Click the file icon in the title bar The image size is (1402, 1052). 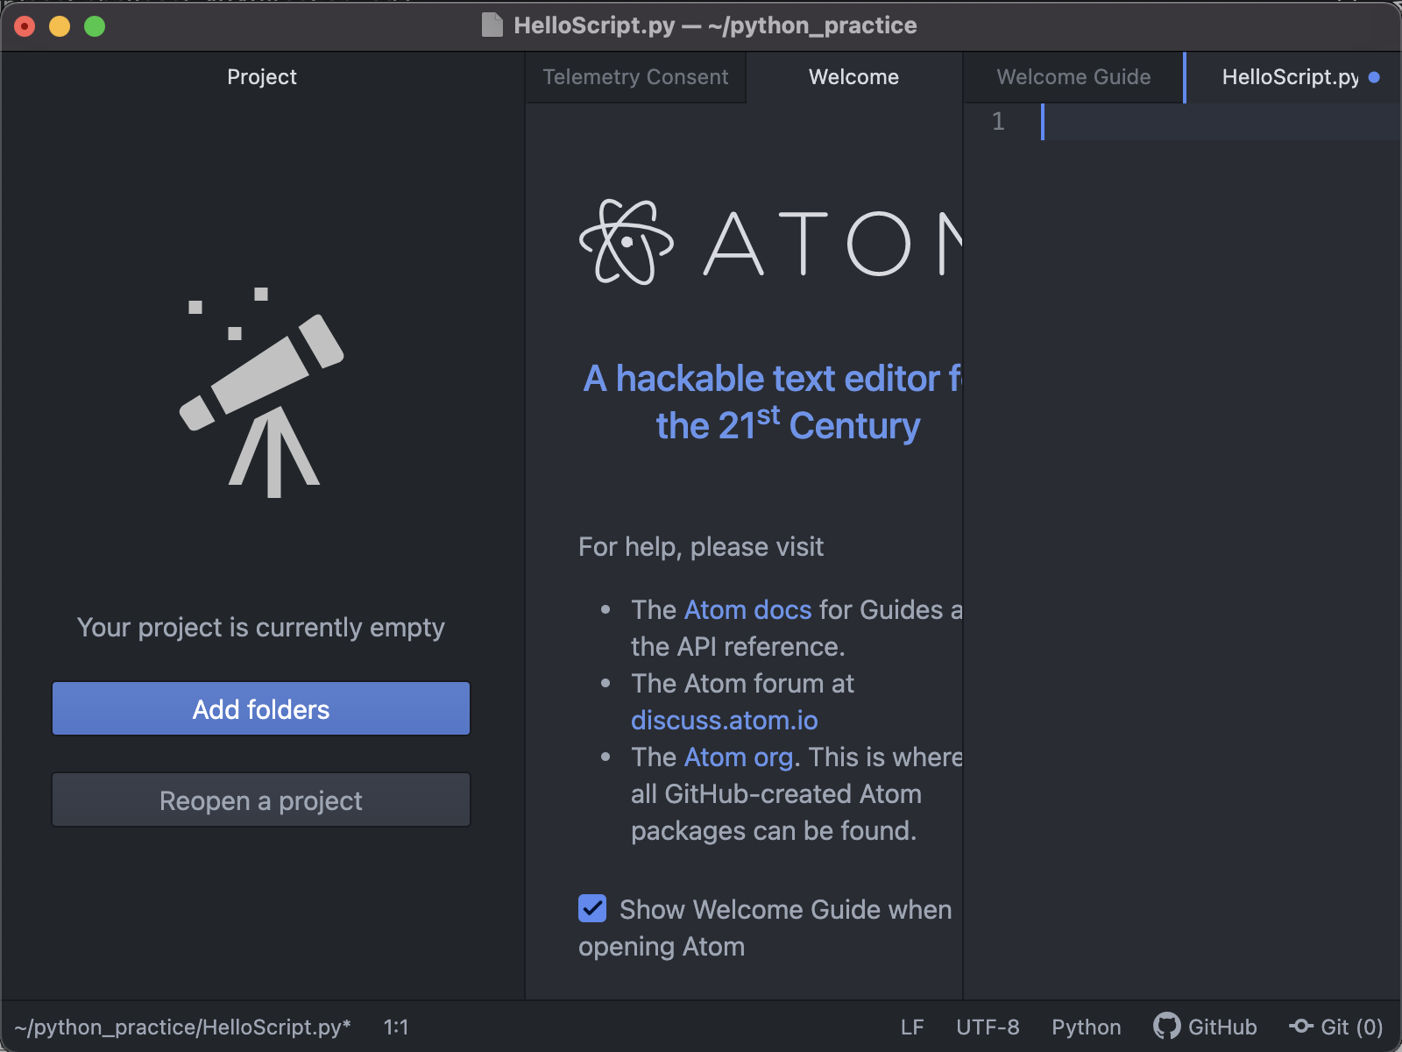(492, 25)
